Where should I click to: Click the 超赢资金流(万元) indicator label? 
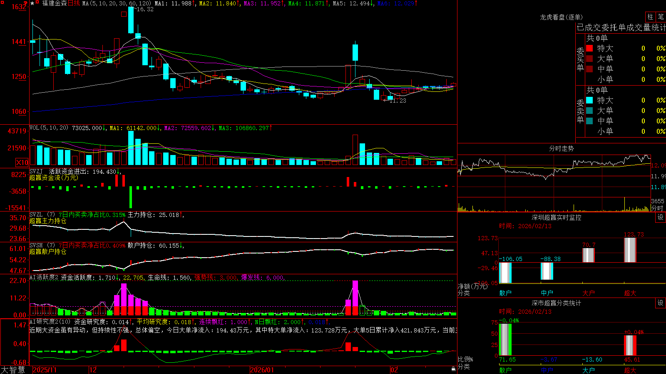tap(54, 177)
